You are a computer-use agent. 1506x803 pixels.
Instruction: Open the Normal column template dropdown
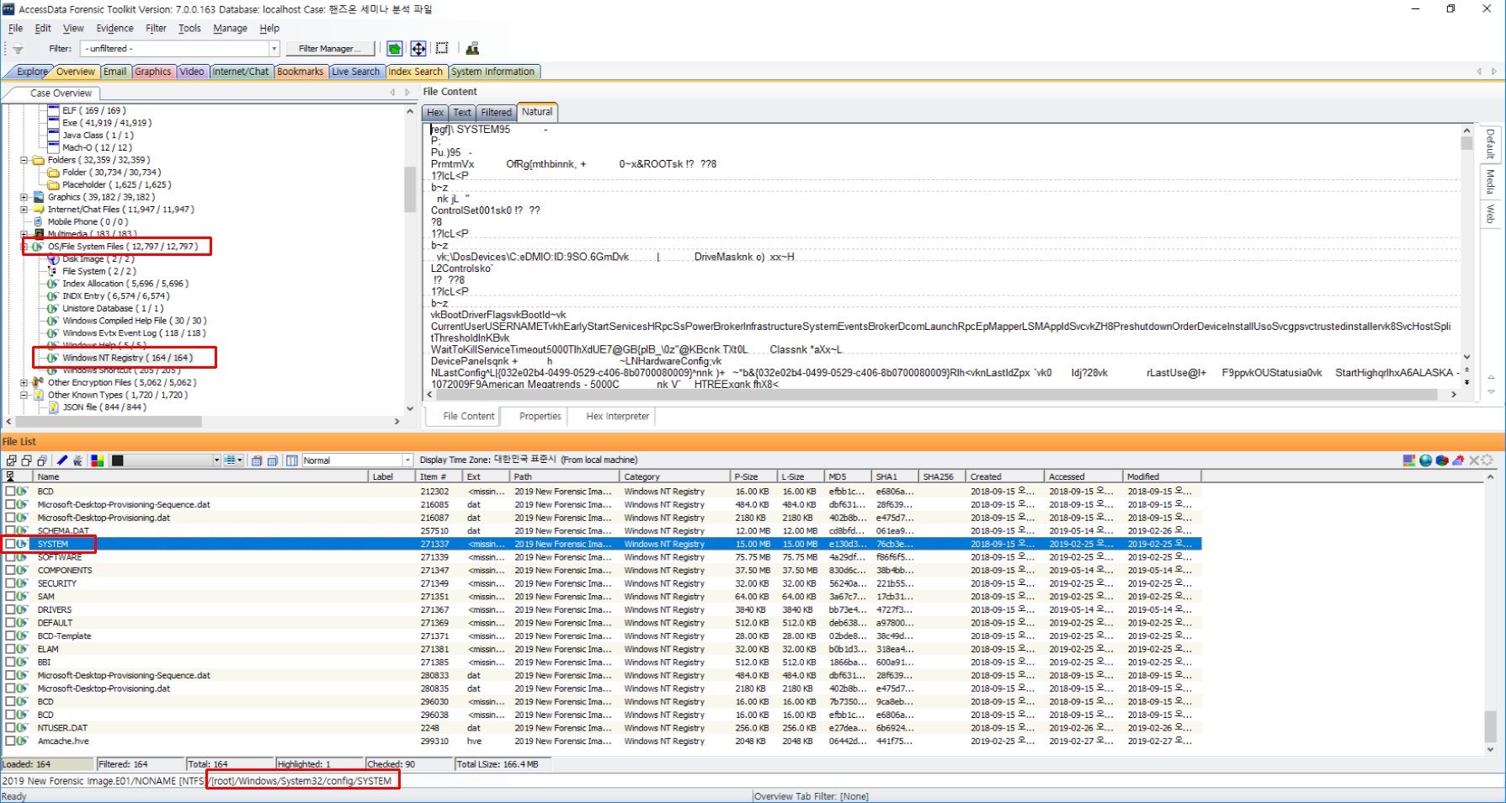click(407, 460)
